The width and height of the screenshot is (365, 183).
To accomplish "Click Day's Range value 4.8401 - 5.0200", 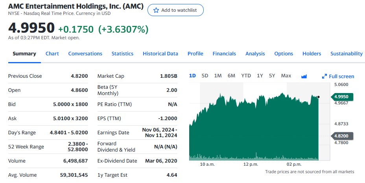I will tap(69, 133).
